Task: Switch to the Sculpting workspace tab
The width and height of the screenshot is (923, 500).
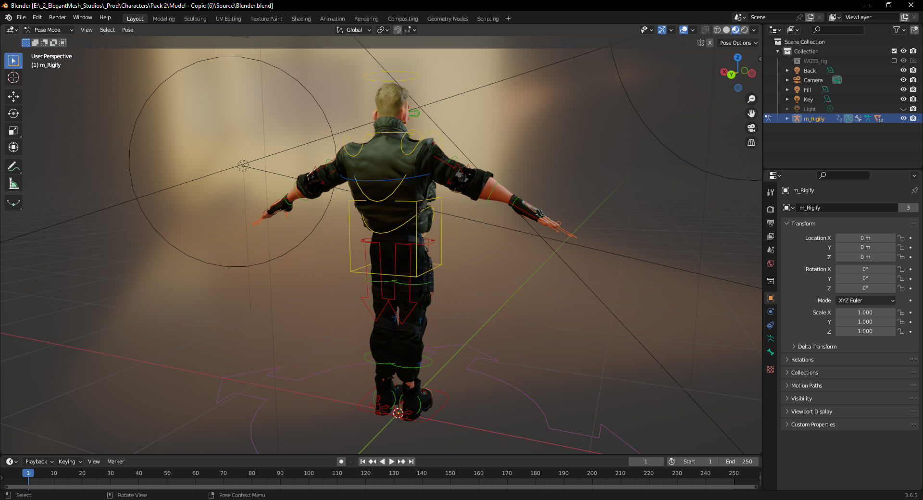Action: [195, 19]
